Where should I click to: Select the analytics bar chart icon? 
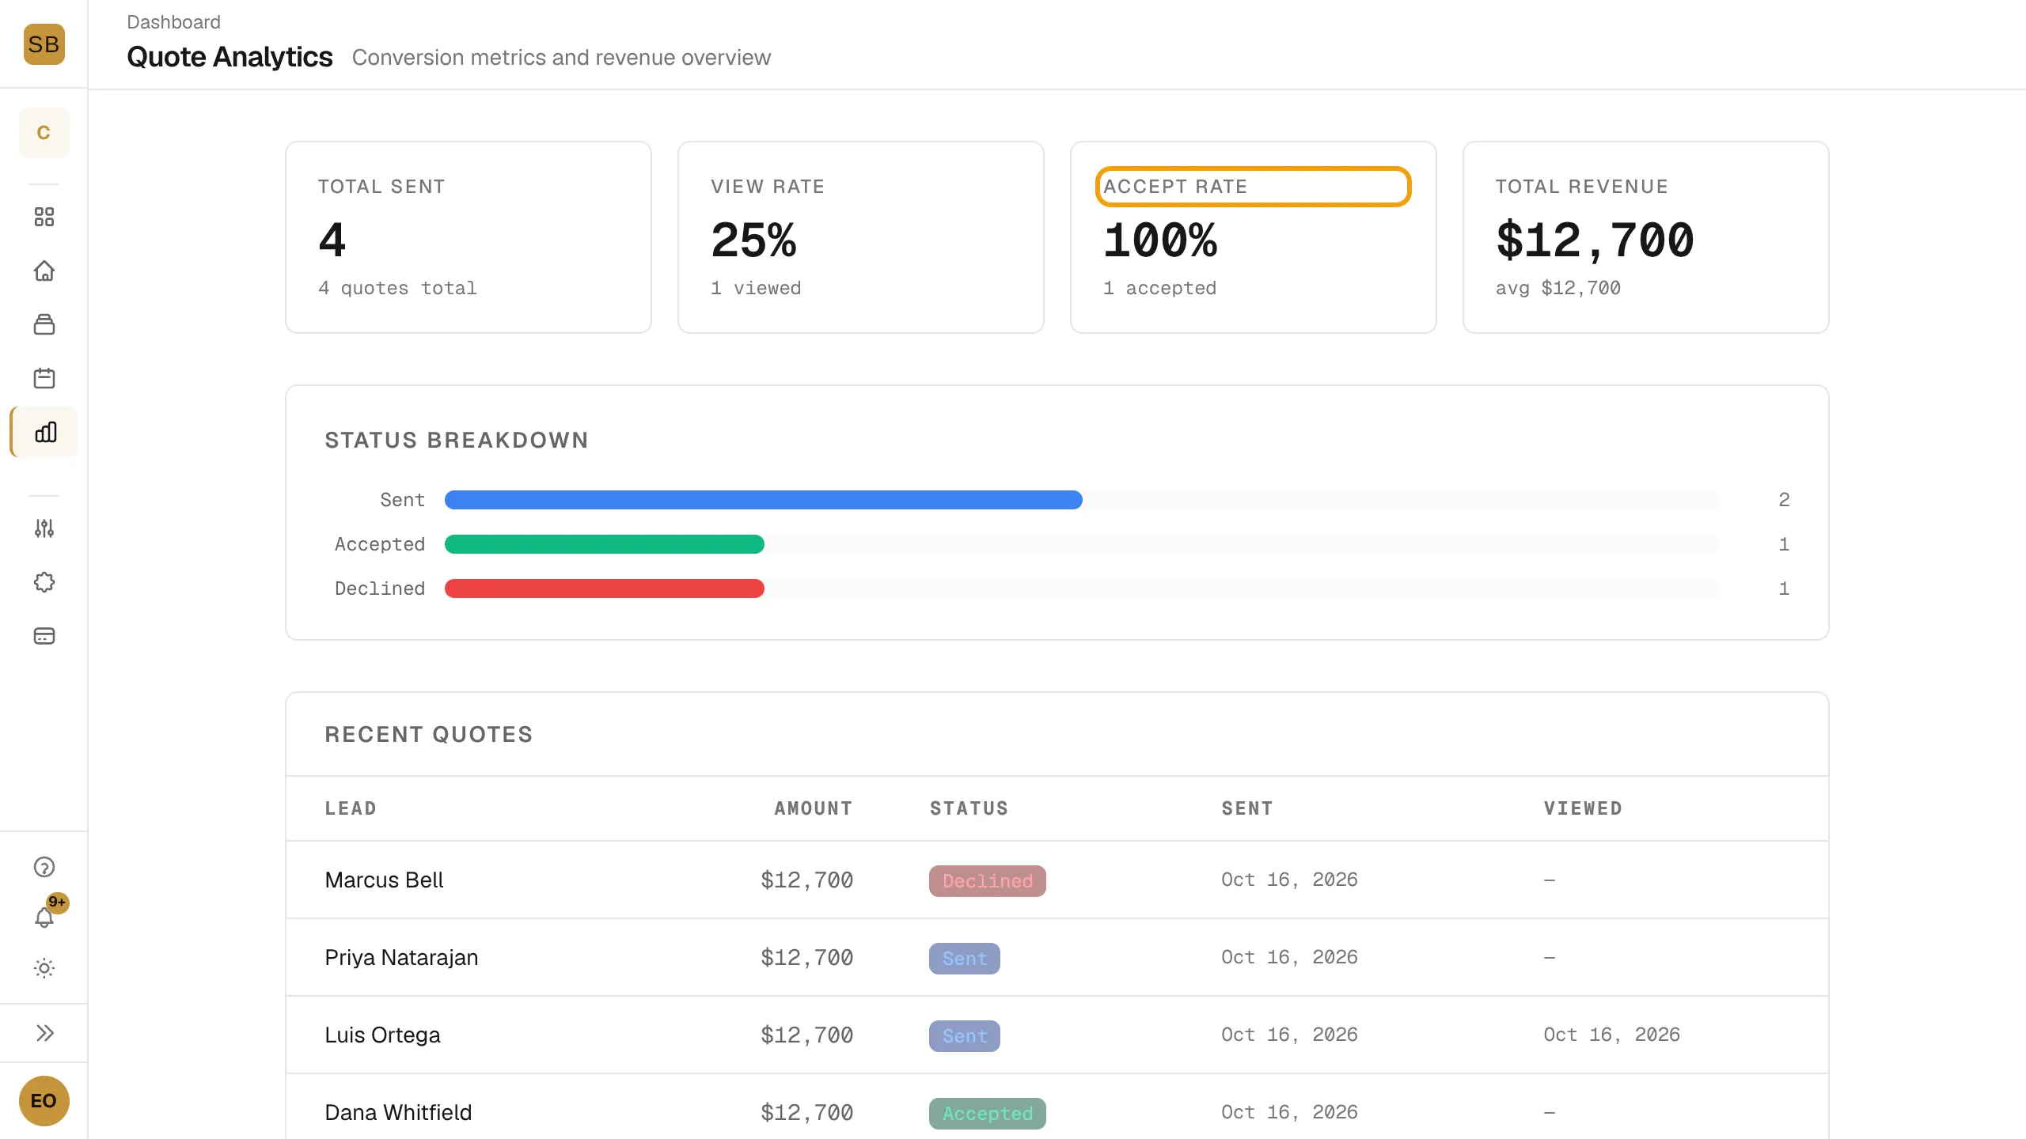coord(45,432)
